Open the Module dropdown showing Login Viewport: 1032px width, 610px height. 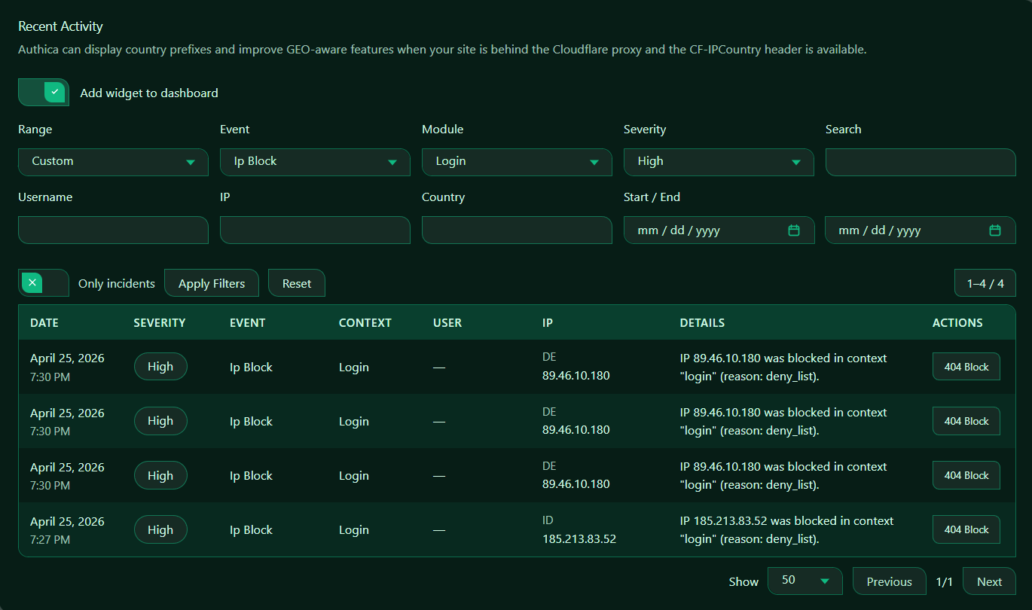point(517,162)
